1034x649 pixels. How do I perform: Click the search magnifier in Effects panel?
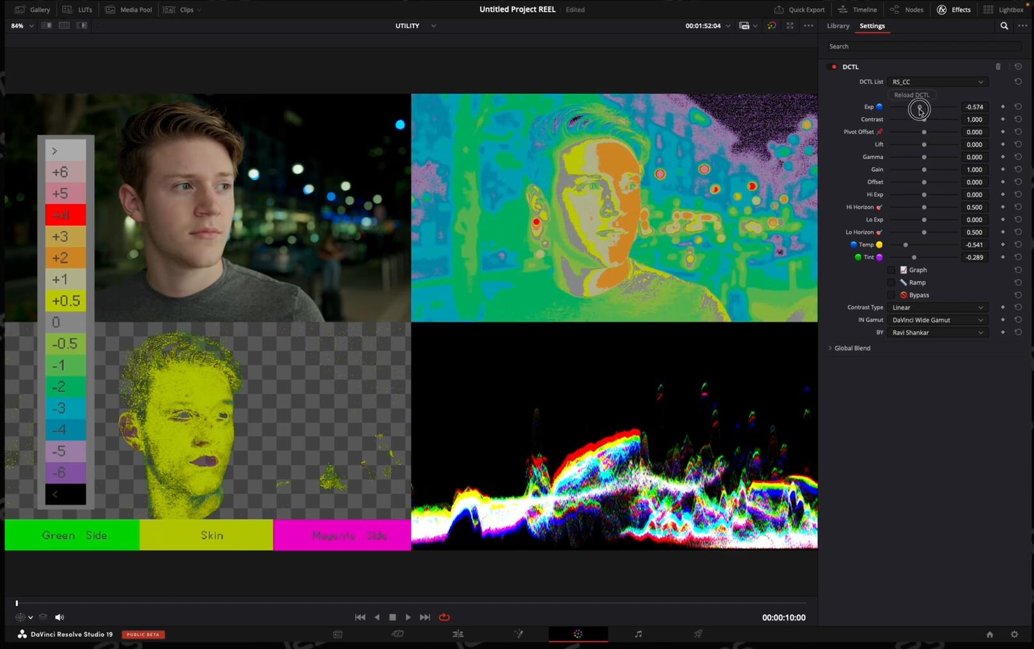1004,26
